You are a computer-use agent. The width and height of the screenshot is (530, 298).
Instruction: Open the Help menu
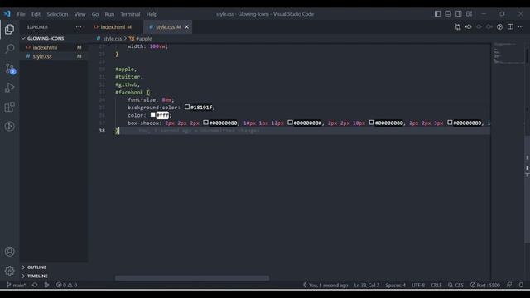pyautogui.click(x=152, y=14)
